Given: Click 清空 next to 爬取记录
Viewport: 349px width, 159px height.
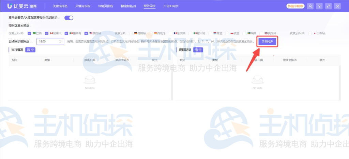Looking at the screenshot, I should click(198, 50).
